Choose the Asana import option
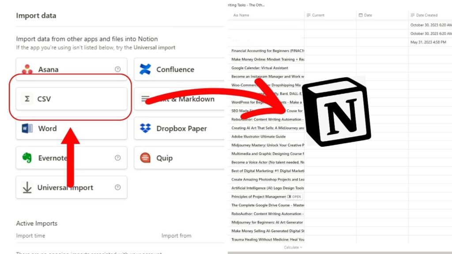 pos(72,69)
